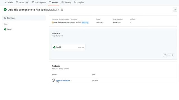Click MatthewBoynton username link
Viewport: 179px width, 100px height.
(62, 22)
